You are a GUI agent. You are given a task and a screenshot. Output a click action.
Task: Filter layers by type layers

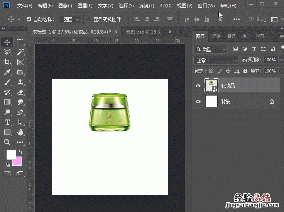pyautogui.click(x=254, y=49)
